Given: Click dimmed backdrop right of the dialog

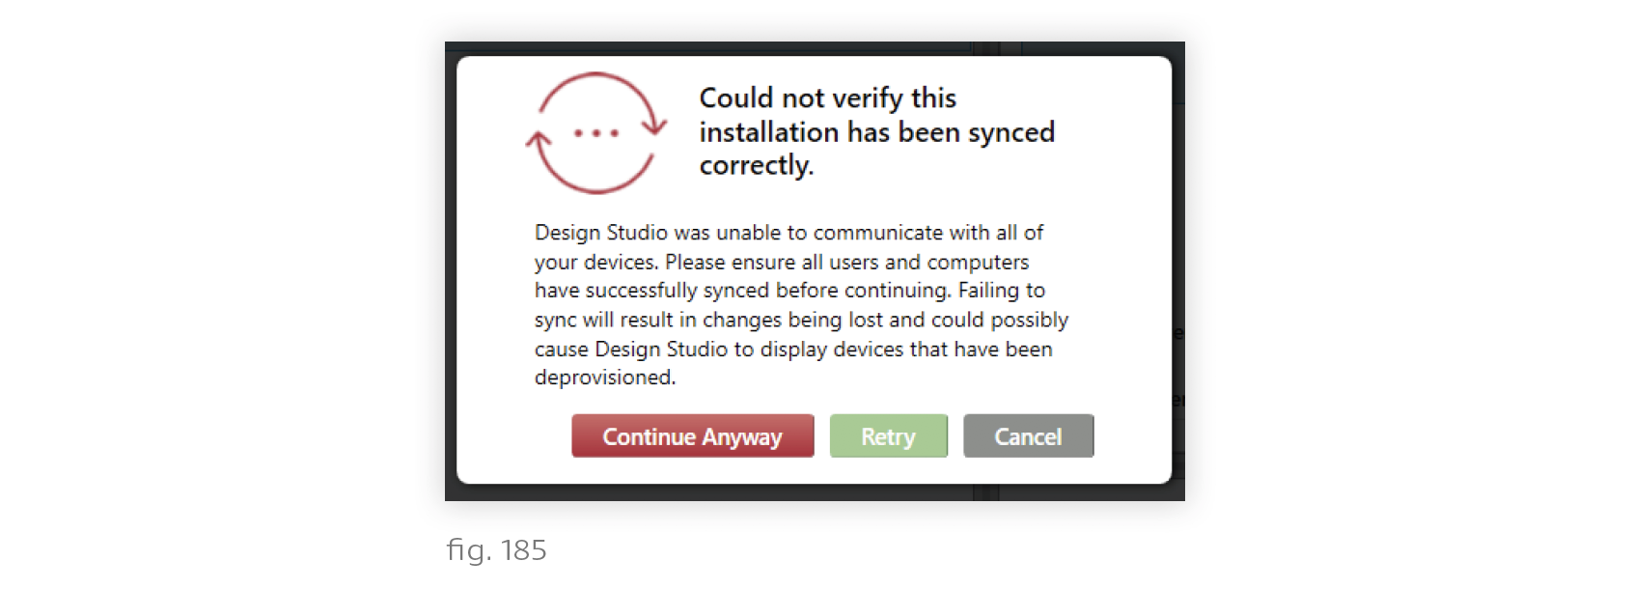Looking at the screenshot, I should tap(1178, 270).
